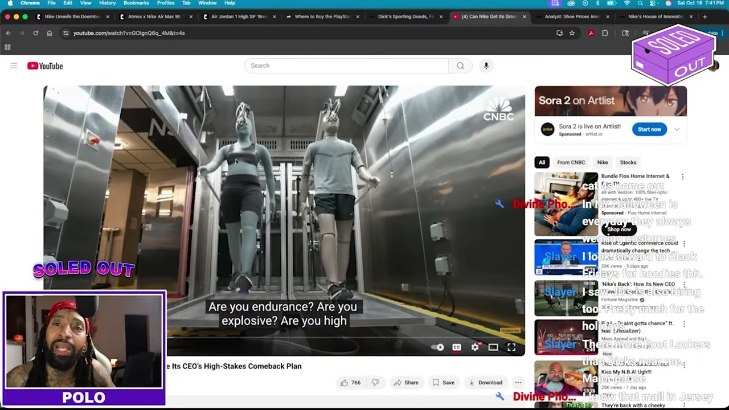Select the Stocks filter chip
The width and height of the screenshot is (729, 410).
pos(628,162)
